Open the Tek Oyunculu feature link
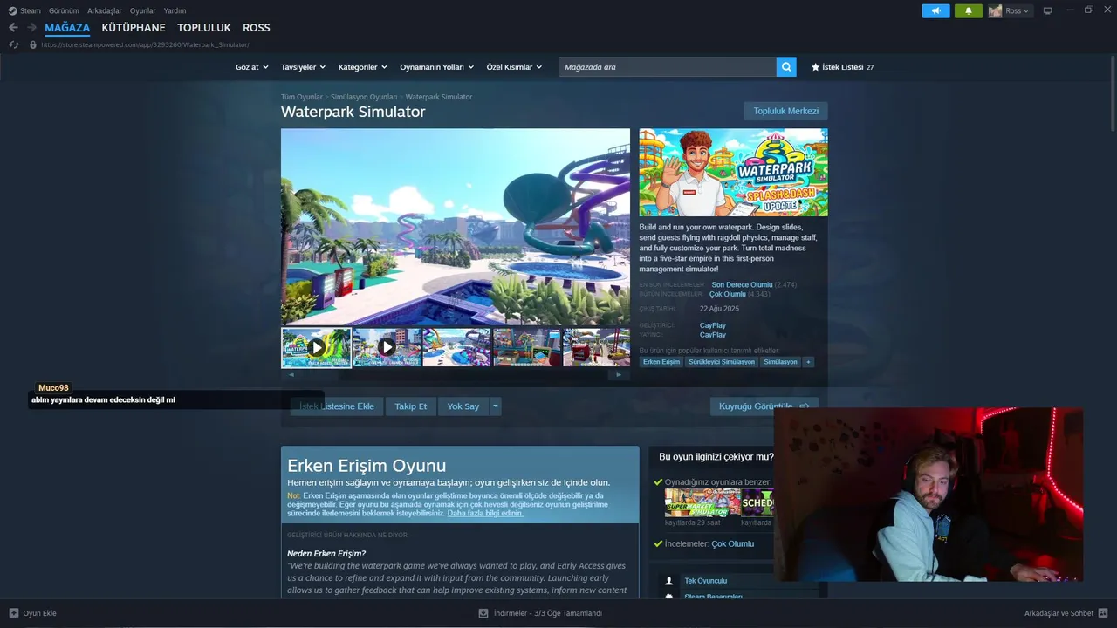This screenshot has height=628, width=1117. tap(705, 581)
